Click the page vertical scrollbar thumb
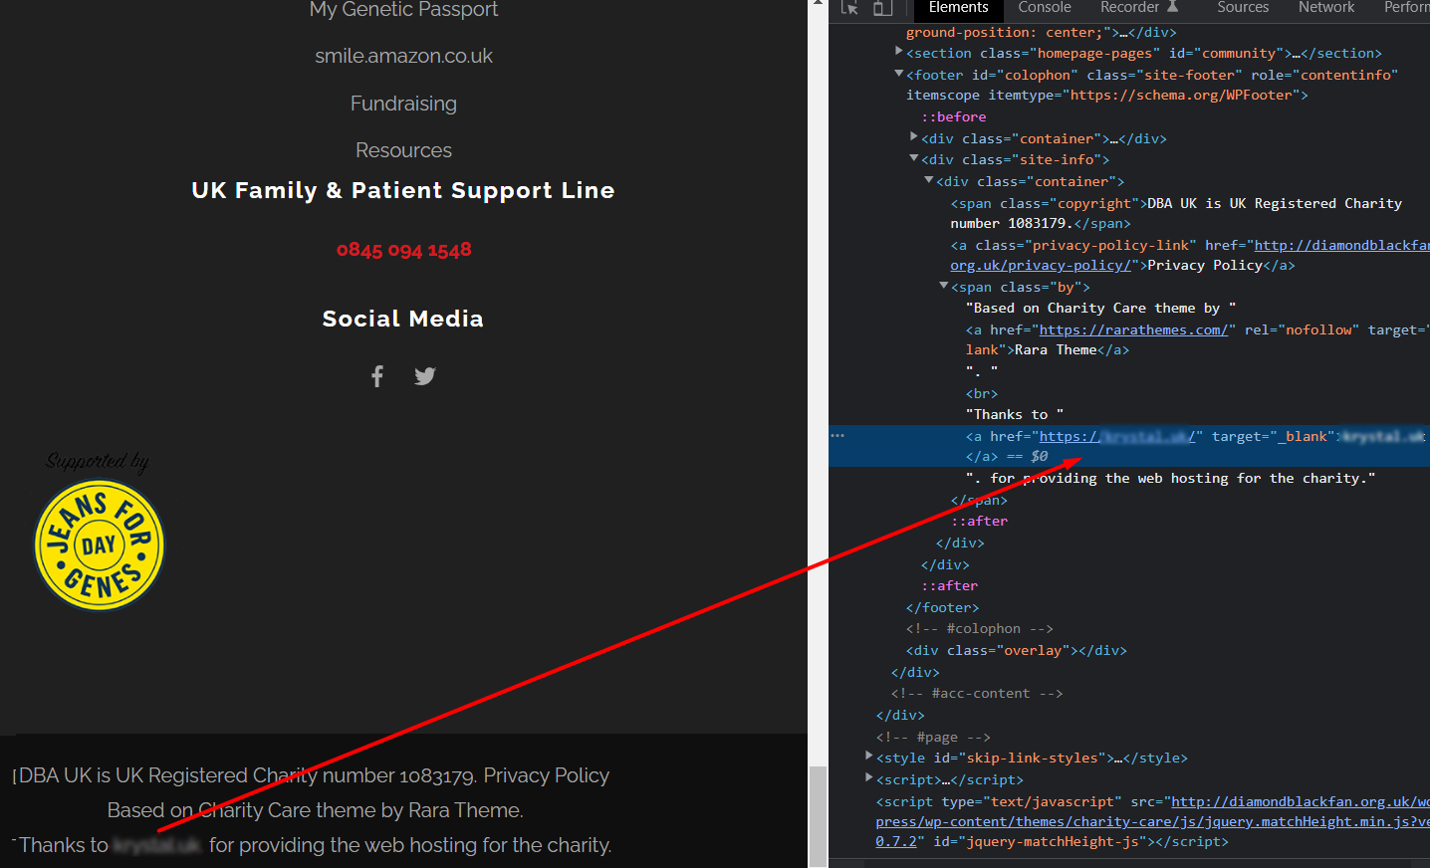 point(818,816)
